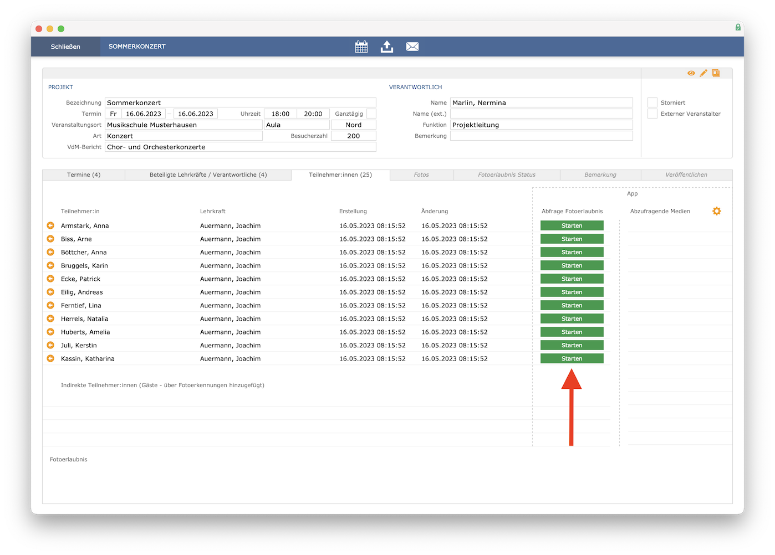
Task: Click orange arrow next to Bruggels, Karin
Action: (x=50, y=265)
